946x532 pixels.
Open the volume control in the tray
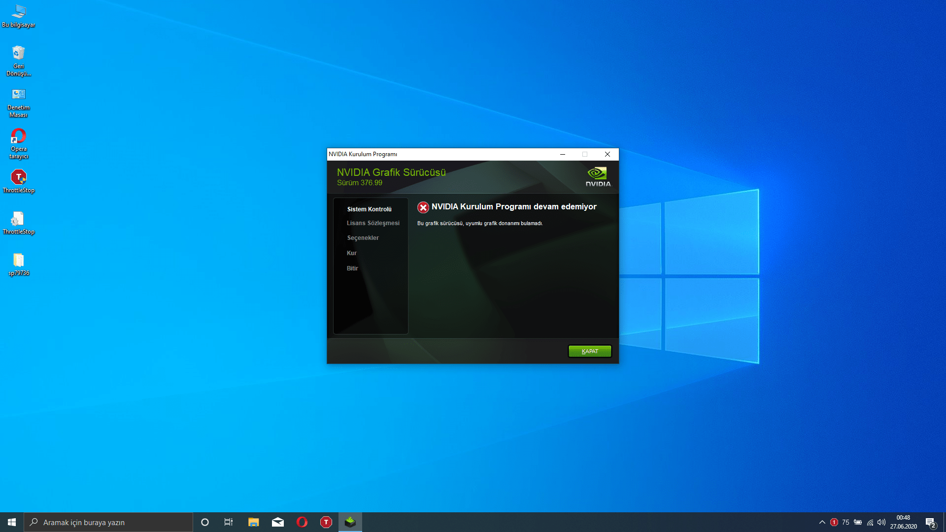click(881, 522)
